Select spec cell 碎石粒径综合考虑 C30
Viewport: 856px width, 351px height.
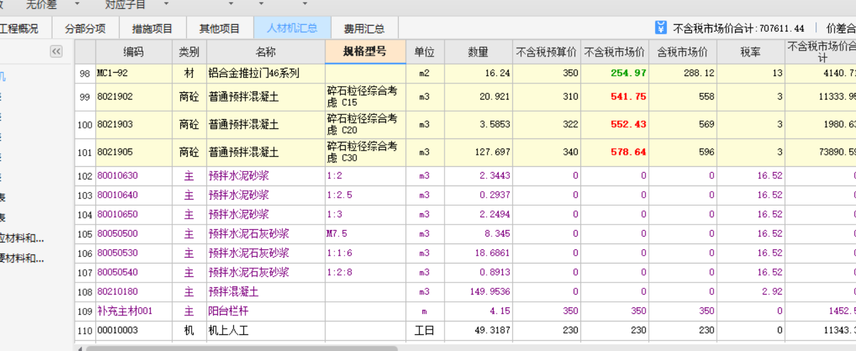(x=365, y=152)
